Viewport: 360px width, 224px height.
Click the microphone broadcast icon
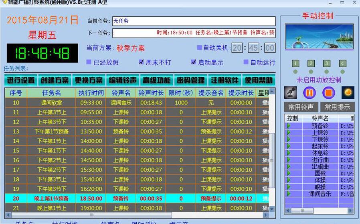pos(291,93)
